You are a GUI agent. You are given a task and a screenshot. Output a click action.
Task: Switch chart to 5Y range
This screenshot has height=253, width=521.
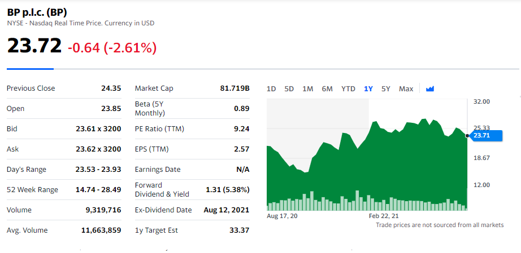(x=386, y=89)
